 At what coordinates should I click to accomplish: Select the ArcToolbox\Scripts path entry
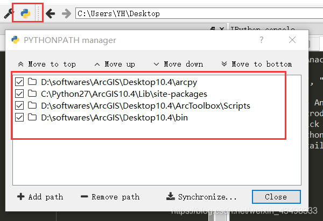[x=145, y=106]
